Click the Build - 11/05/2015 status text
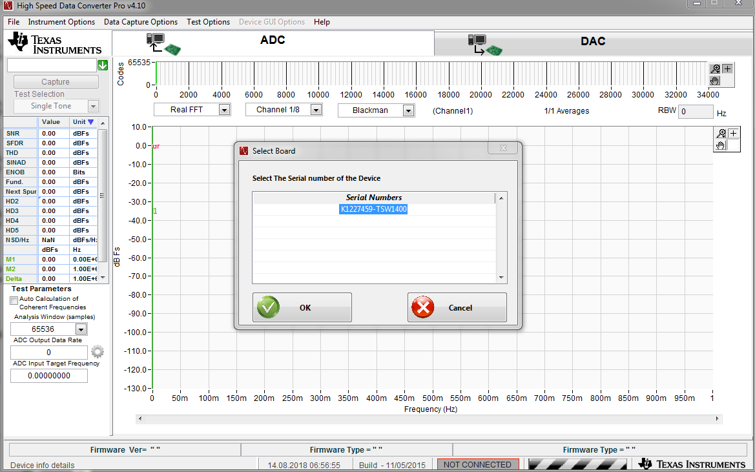This screenshot has height=472, width=755. 393,466
